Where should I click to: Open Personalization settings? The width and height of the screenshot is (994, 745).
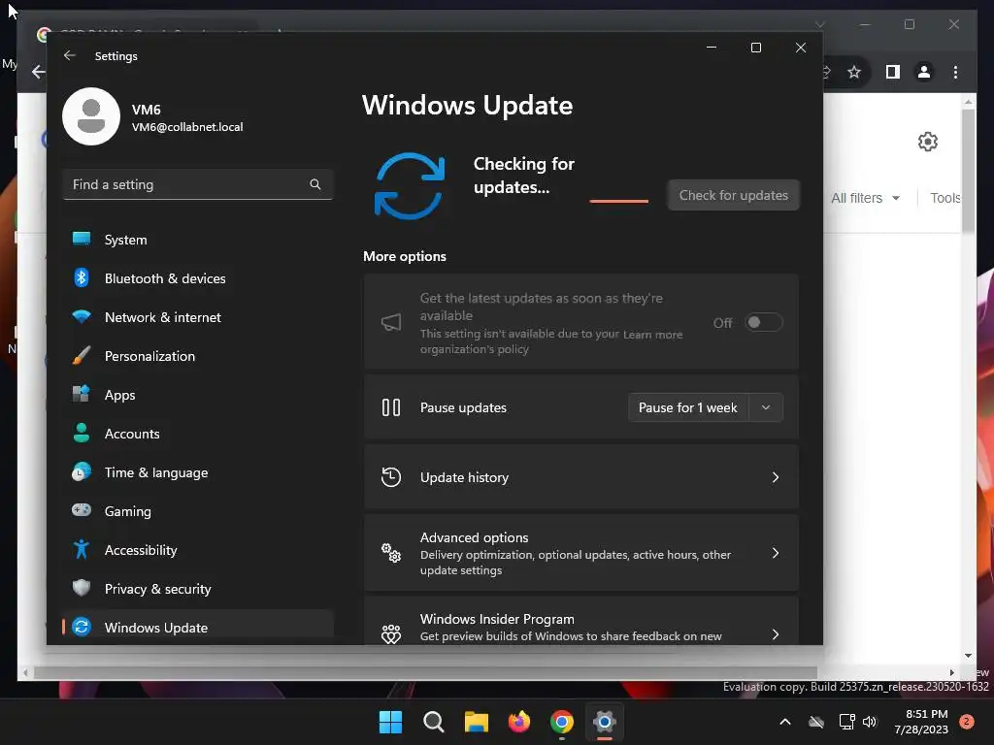point(198,356)
